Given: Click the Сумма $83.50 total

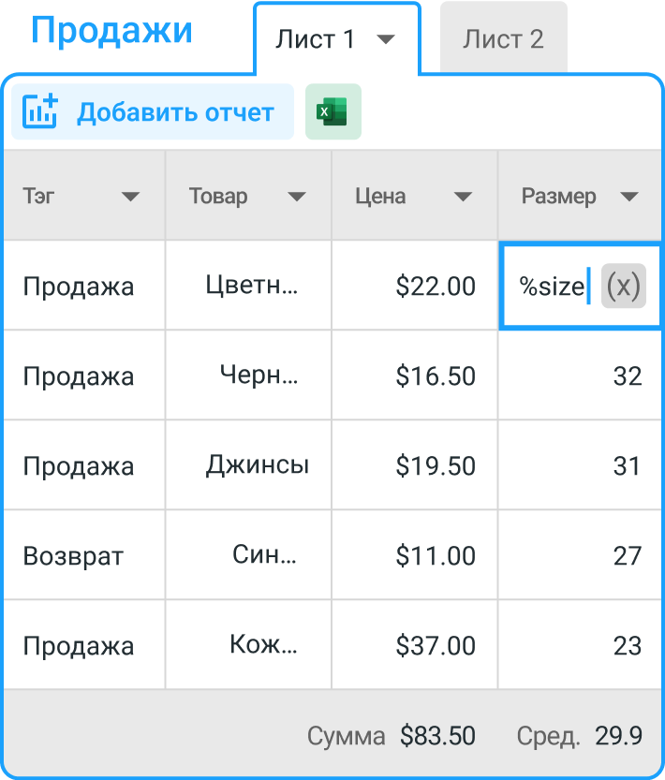Looking at the screenshot, I should [x=392, y=735].
